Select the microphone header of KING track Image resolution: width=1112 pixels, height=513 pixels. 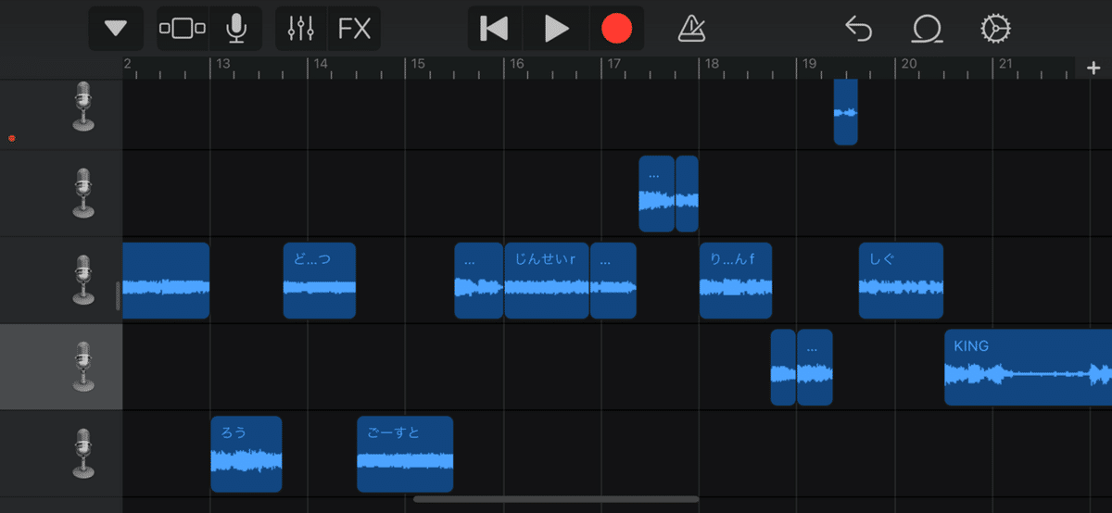click(x=84, y=367)
